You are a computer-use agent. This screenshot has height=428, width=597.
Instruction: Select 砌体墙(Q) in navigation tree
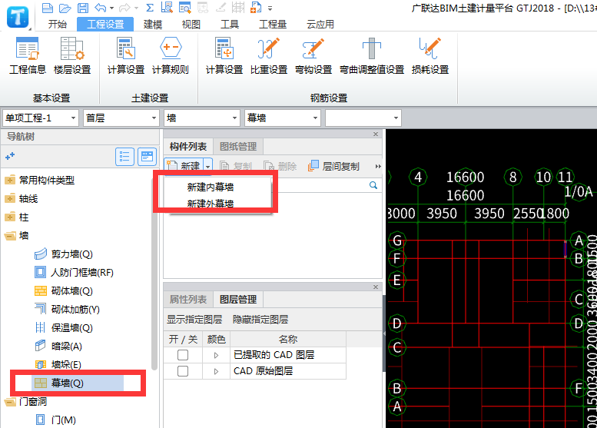(x=64, y=291)
